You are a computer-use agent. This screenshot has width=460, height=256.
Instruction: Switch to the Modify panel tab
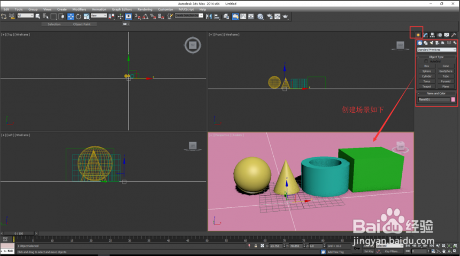coord(425,35)
